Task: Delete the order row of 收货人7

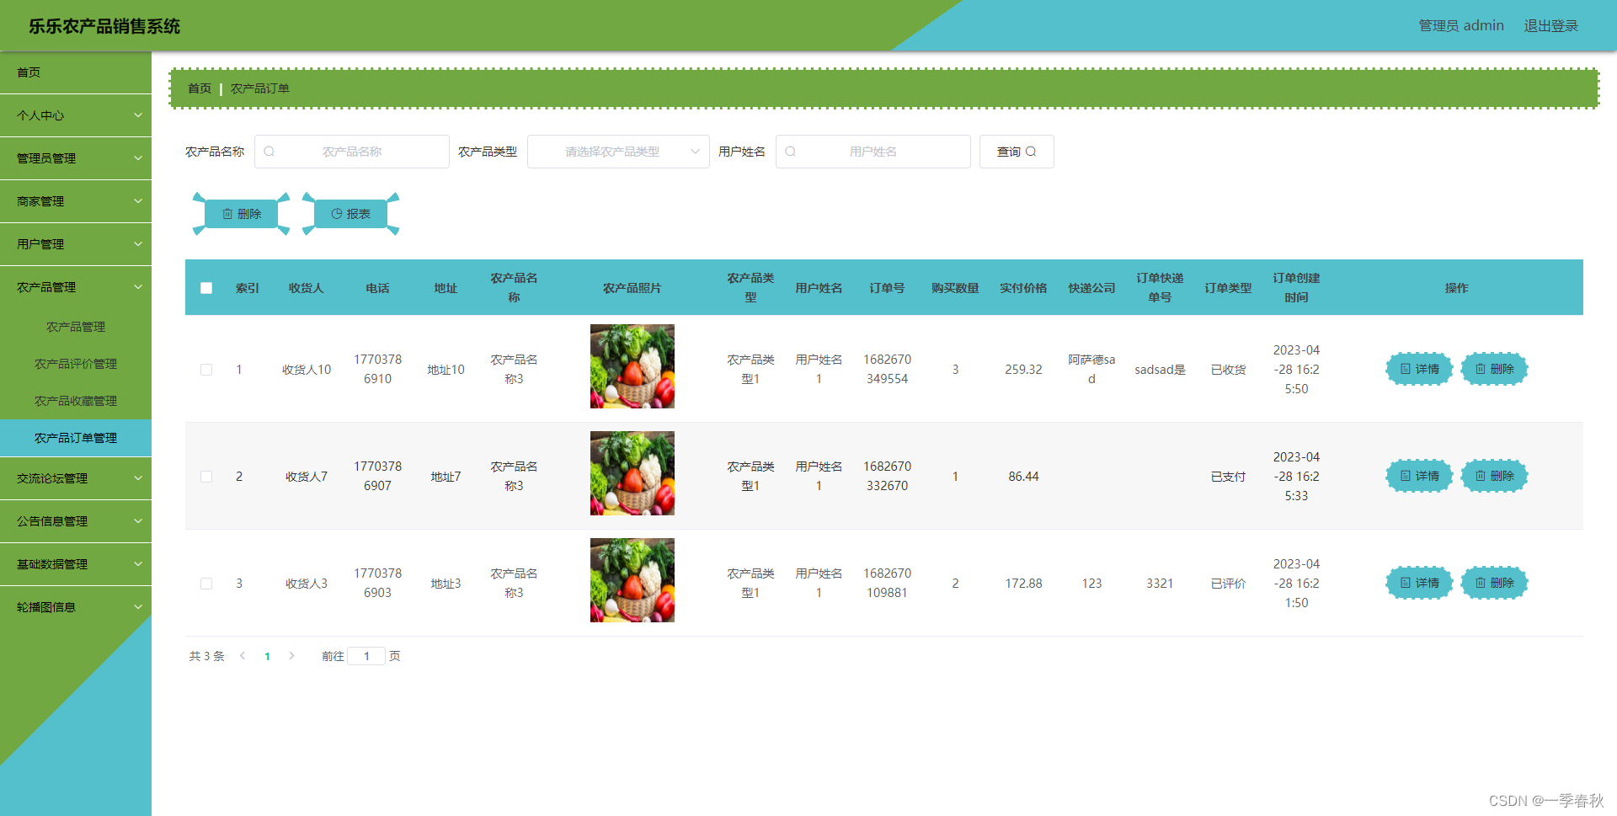Action: pos(1495,476)
